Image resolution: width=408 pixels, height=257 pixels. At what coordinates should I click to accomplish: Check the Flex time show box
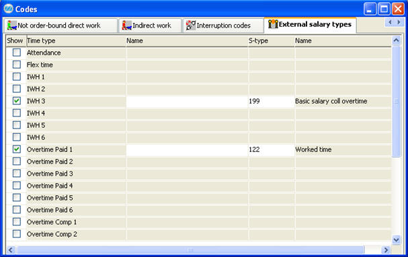[17, 65]
